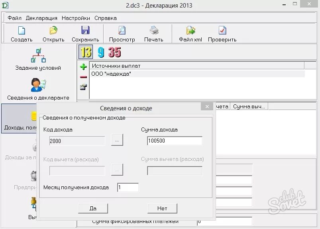Select the 13 percent tax rate icon

click(86, 52)
